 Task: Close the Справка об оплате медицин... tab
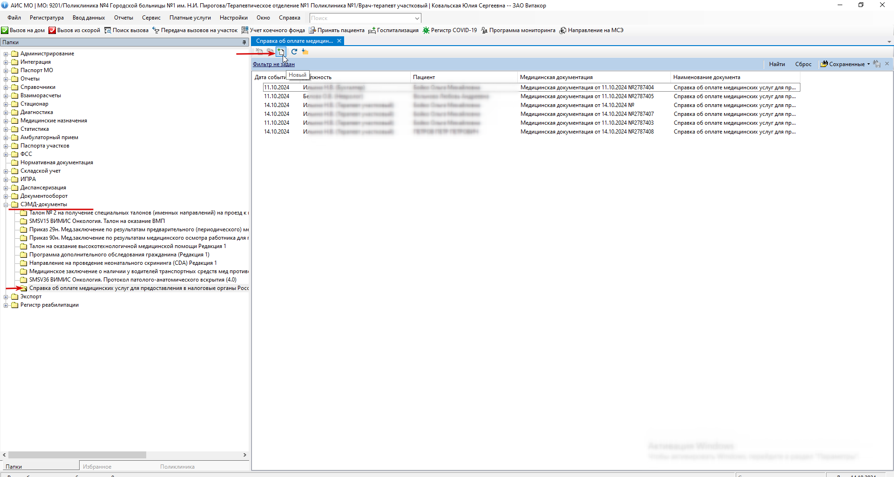(x=339, y=41)
